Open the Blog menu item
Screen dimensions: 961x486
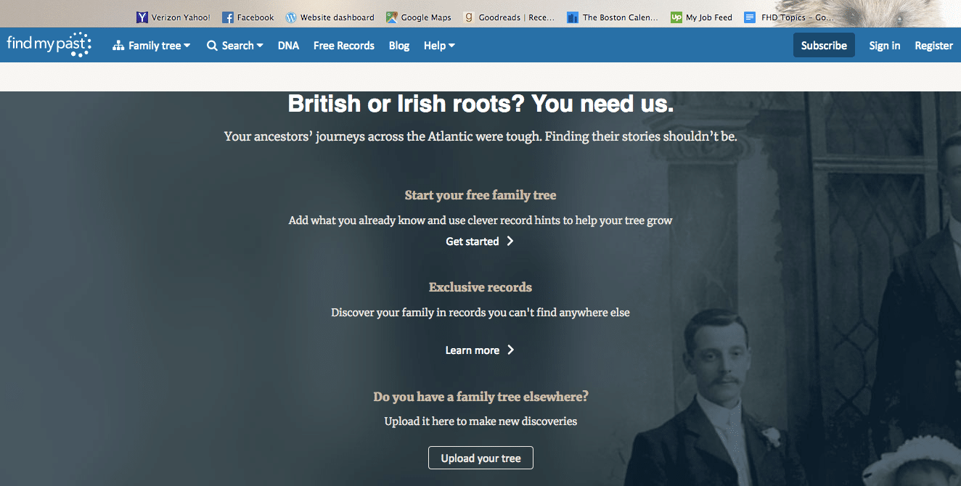pyautogui.click(x=399, y=46)
